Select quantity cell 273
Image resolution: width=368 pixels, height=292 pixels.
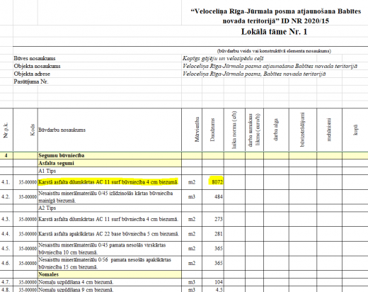(x=213, y=219)
